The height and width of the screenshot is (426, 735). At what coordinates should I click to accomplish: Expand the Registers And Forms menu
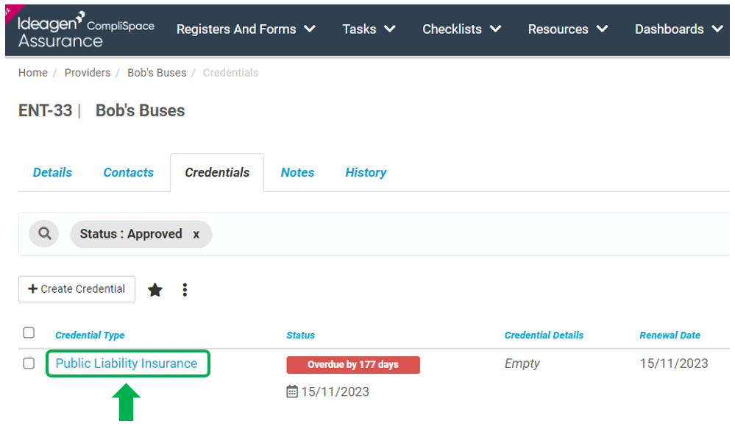(246, 29)
